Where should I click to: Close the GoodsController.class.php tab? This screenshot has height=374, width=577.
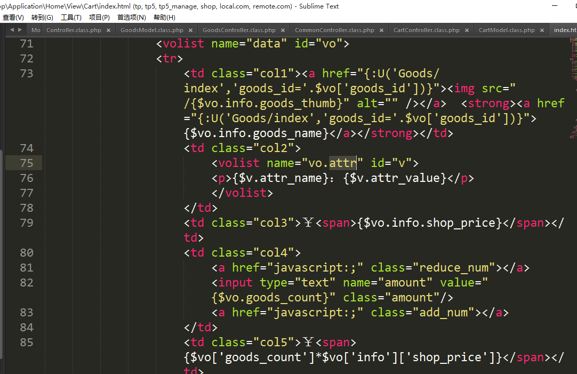click(283, 30)
